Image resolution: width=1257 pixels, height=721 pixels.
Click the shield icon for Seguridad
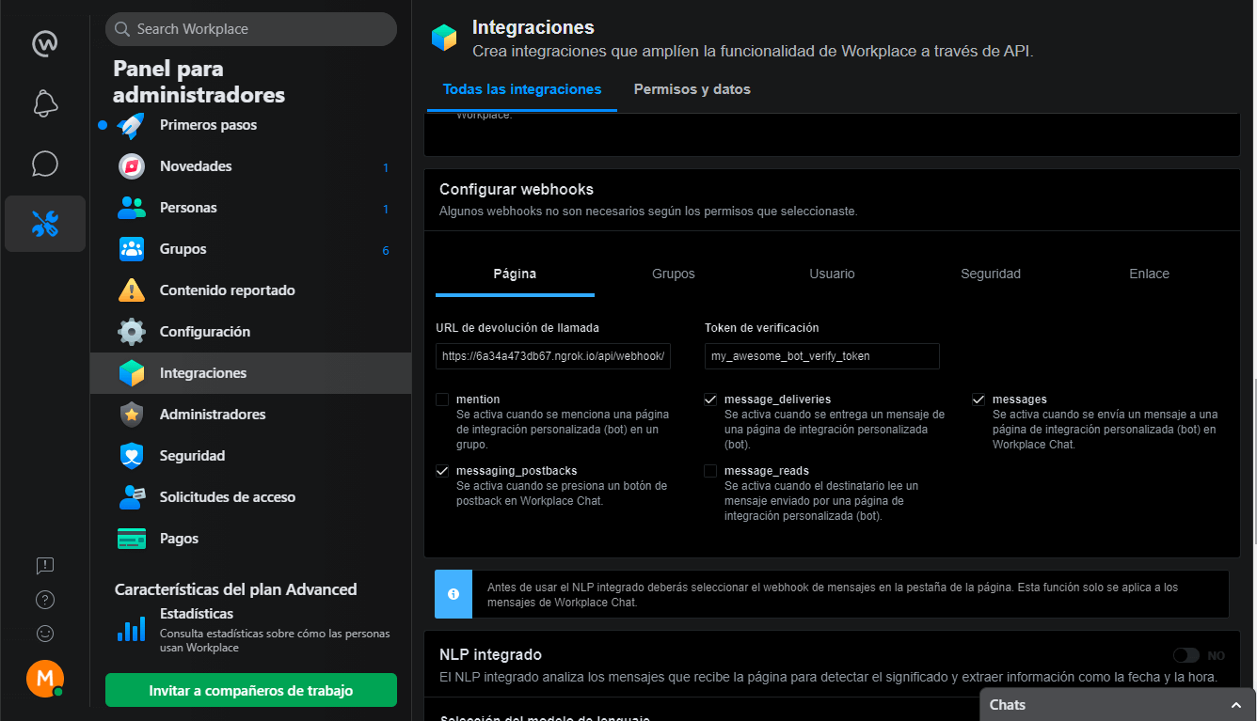pyautogui.click(x=132, y=456)
